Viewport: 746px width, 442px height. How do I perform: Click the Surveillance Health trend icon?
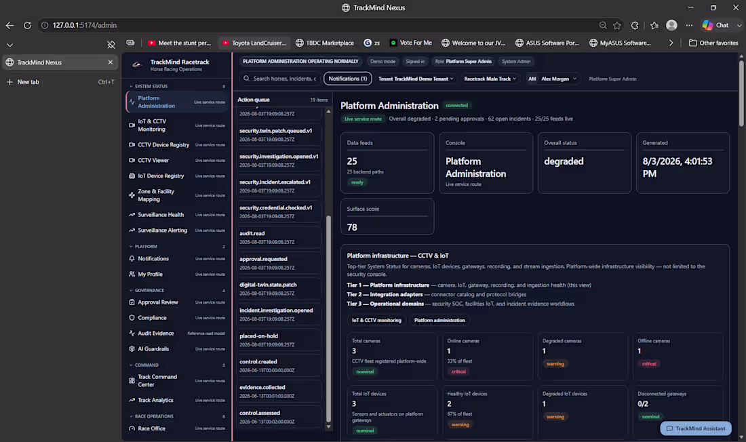[132, 215]
